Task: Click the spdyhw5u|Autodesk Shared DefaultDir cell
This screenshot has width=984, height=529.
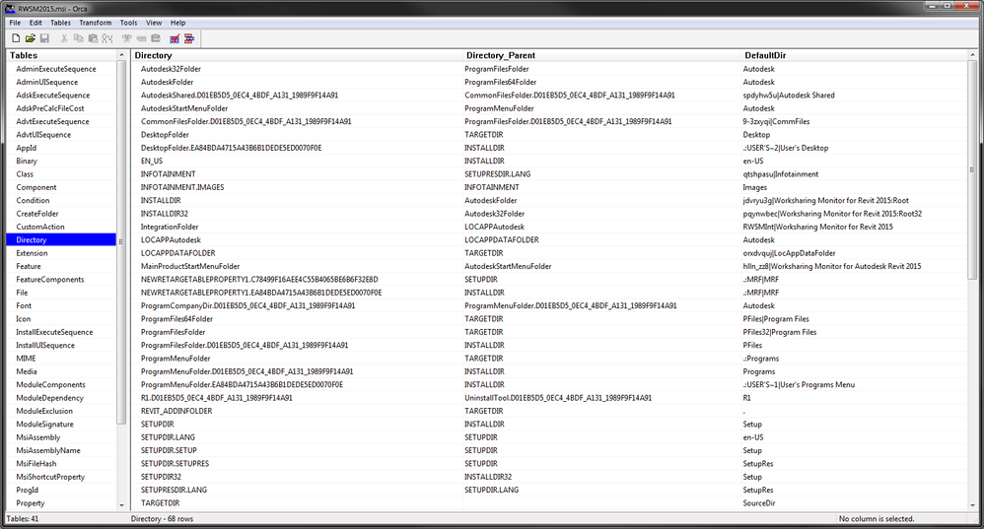Action: [789, 96]
